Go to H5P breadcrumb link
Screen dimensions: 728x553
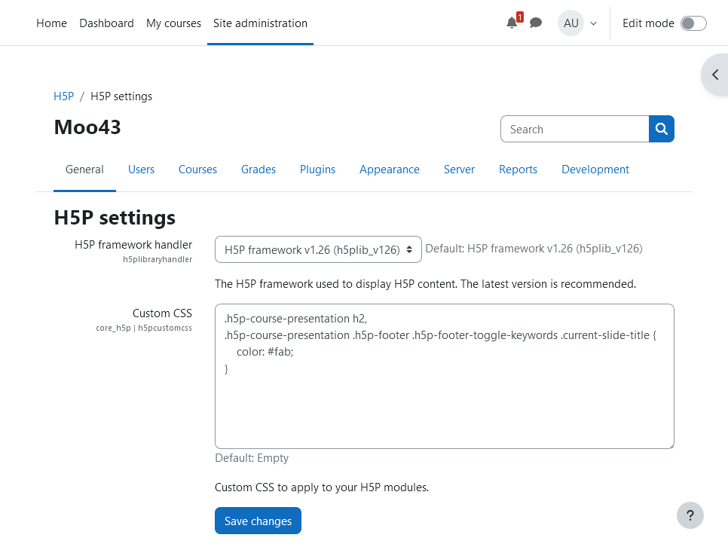[x=63, y=96]
